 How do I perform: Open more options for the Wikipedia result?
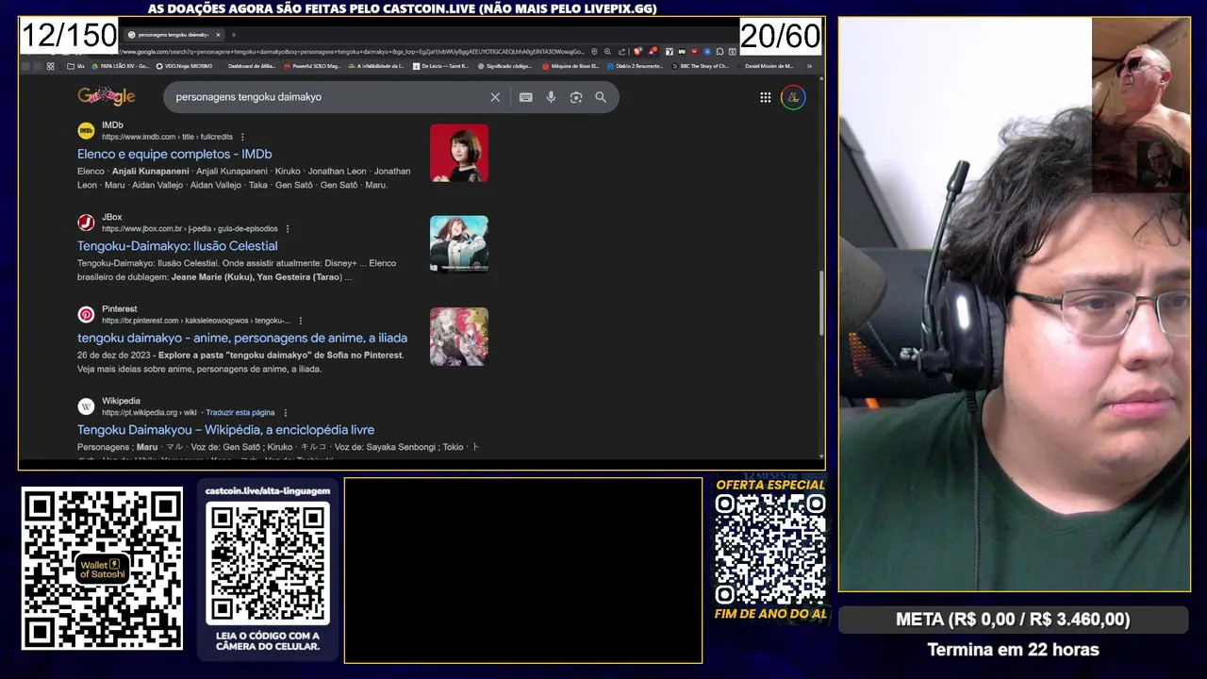point(285,412)
